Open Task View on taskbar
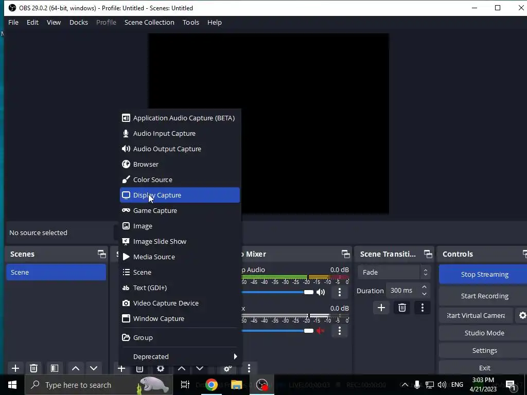The image size is (527, 395). tap(185, 385)
